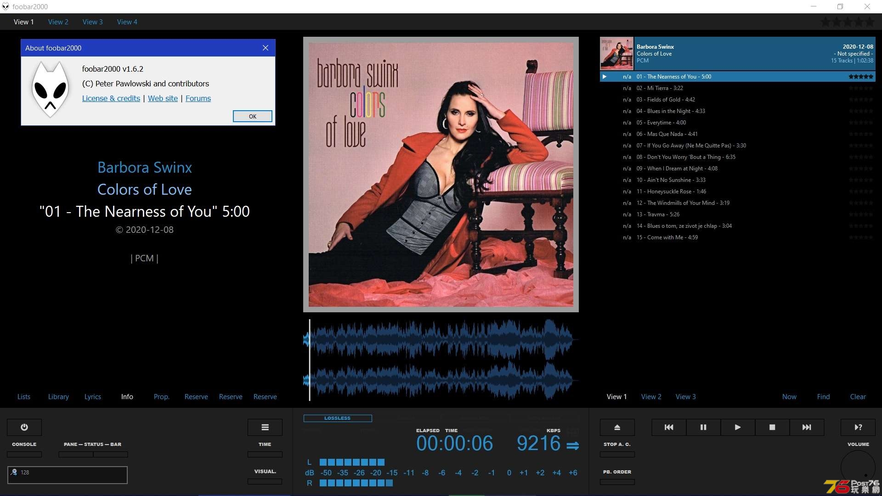Pause the playback
This screenshot has width=882, height=496.
(x=703, y=427)
